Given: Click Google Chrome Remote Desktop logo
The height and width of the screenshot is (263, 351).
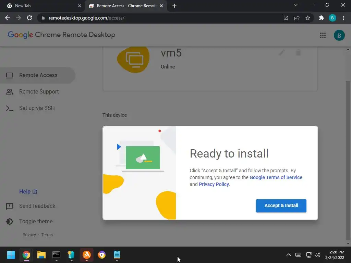Looking at the screenshot, I should (61, 35).
